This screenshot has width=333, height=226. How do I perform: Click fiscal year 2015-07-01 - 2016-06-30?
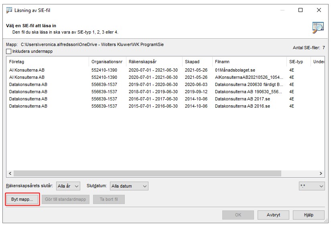tap(153, 106)
